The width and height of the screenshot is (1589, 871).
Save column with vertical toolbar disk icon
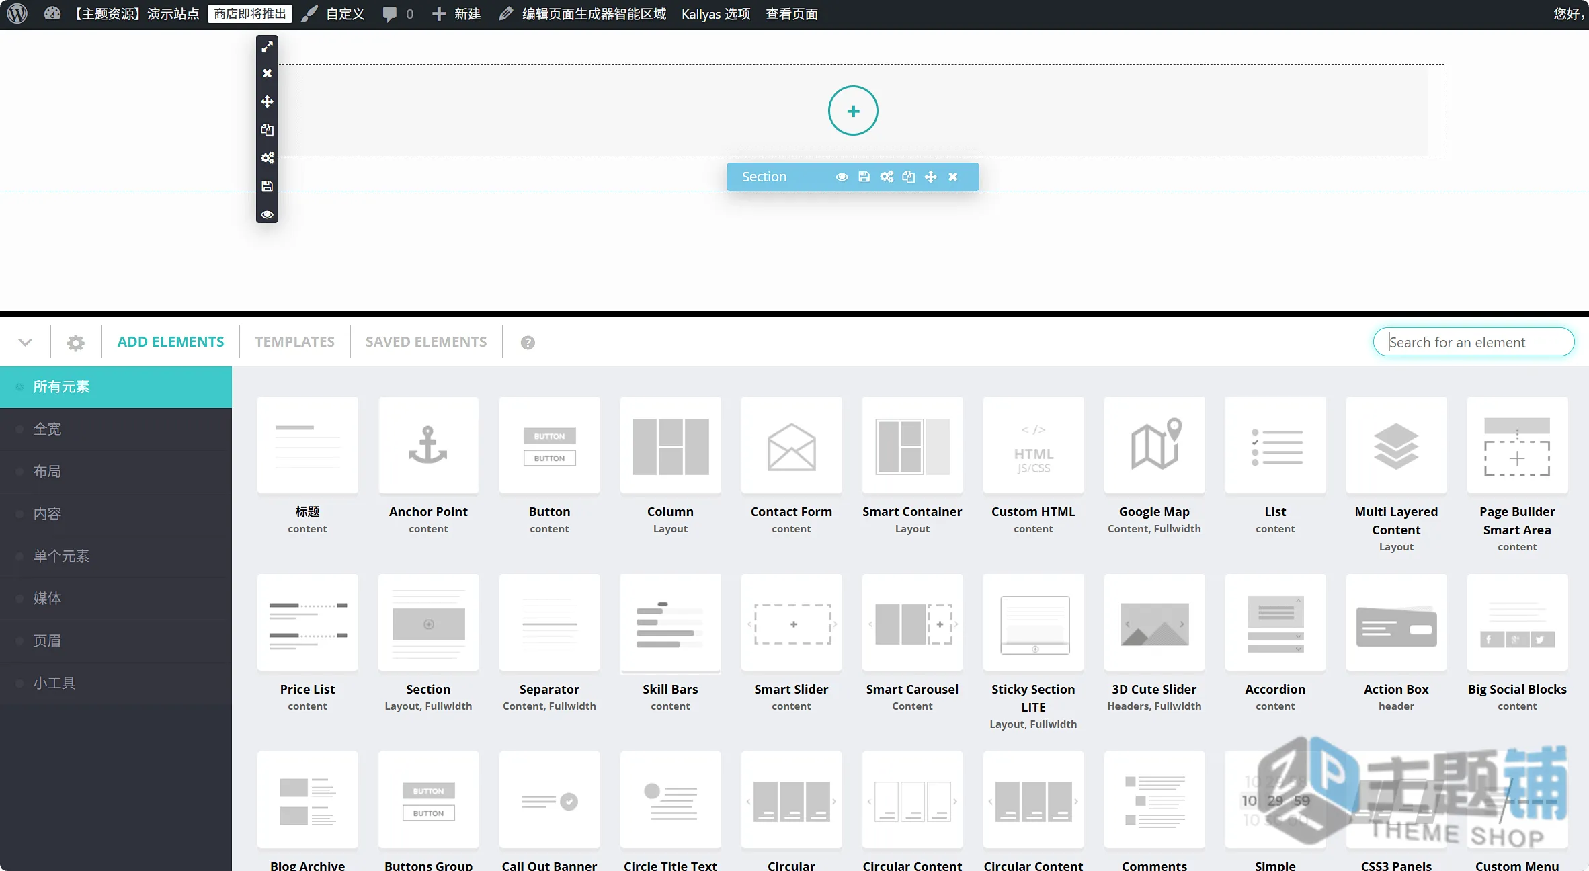coord(267,186)
